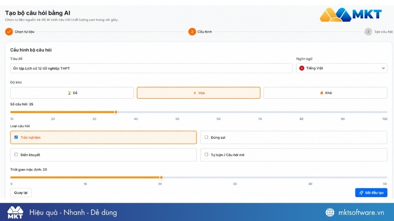Click the MKT logo in footer banner
Screen dimensions: 394x221
pyautogui.click(x=15, y=212)
